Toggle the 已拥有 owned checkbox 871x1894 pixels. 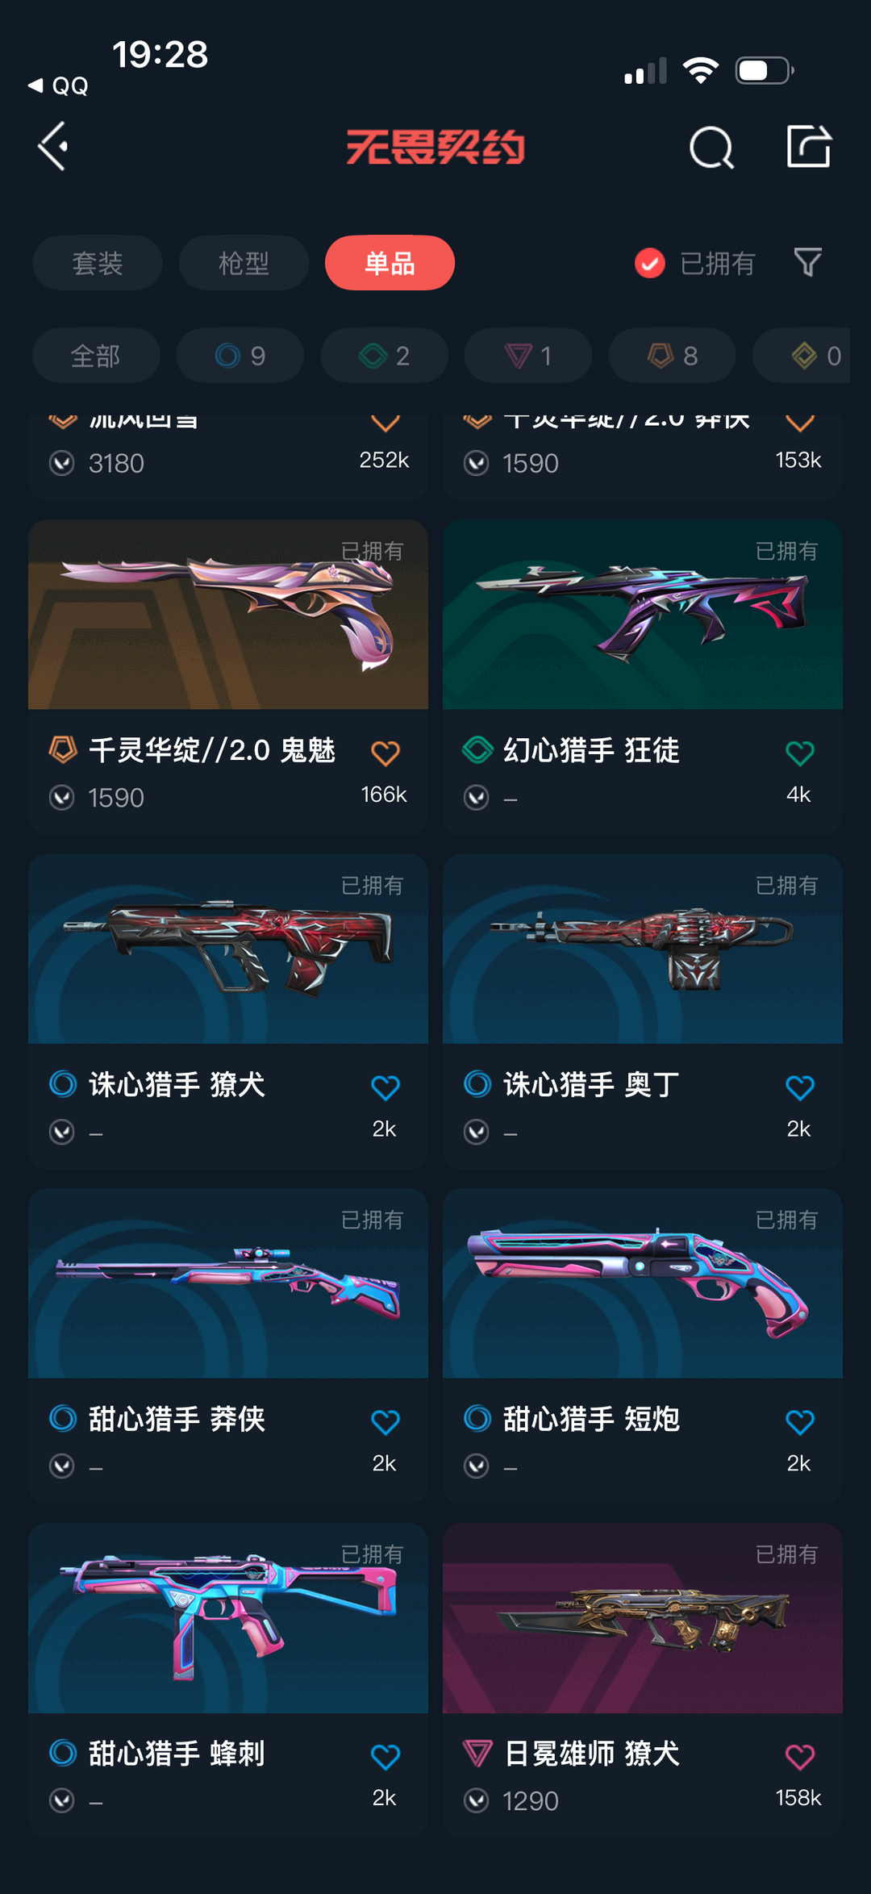[650, 263]
